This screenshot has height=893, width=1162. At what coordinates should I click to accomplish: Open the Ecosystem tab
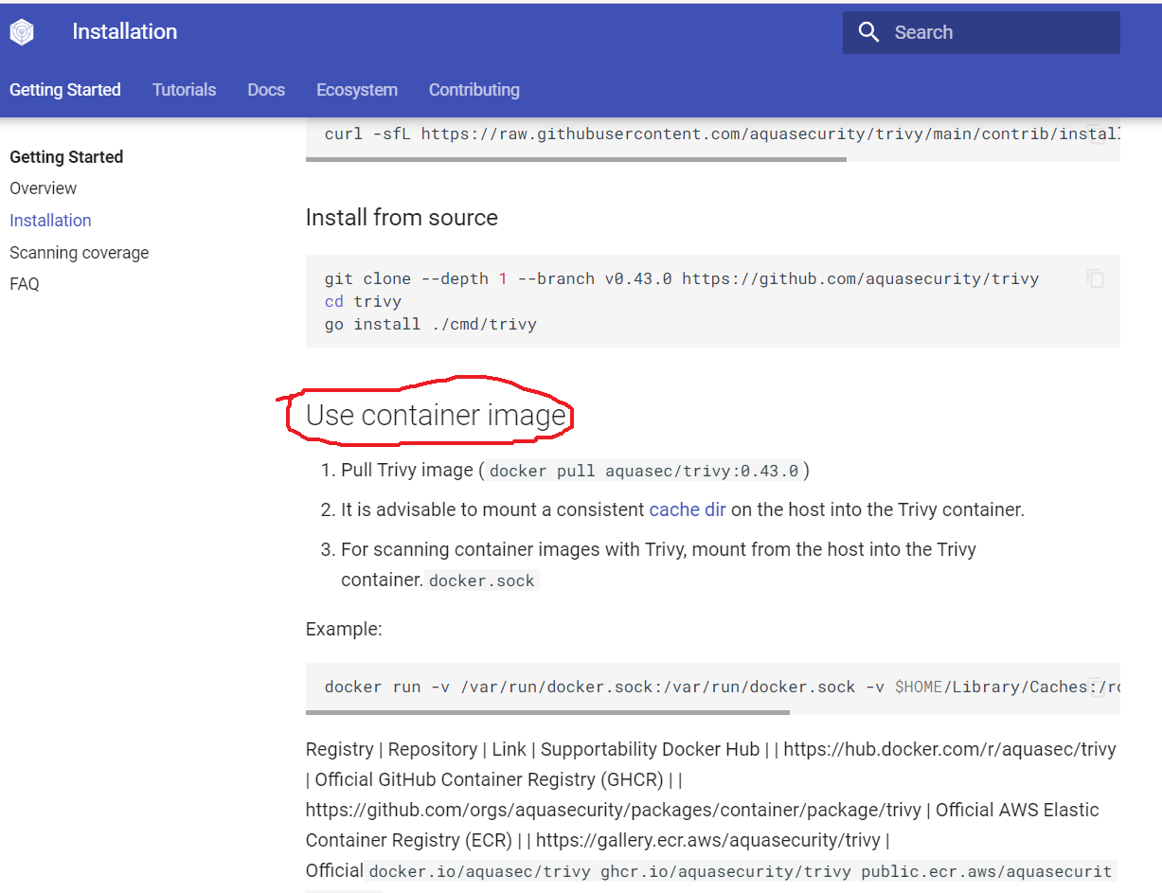357,90
